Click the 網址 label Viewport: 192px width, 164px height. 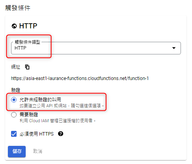pyautogui.click(x=16, y=67)
